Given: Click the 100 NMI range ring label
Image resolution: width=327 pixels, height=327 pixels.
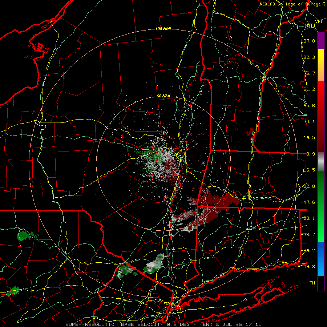Looking at the screenshot, I should [x=163, y=29].
